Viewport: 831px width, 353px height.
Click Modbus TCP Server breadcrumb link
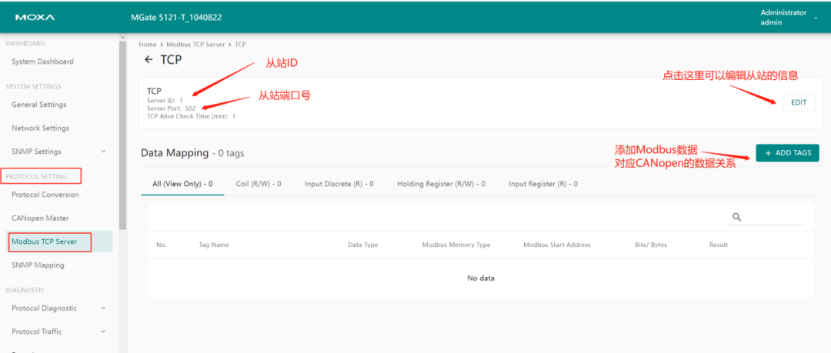(195, 45)
